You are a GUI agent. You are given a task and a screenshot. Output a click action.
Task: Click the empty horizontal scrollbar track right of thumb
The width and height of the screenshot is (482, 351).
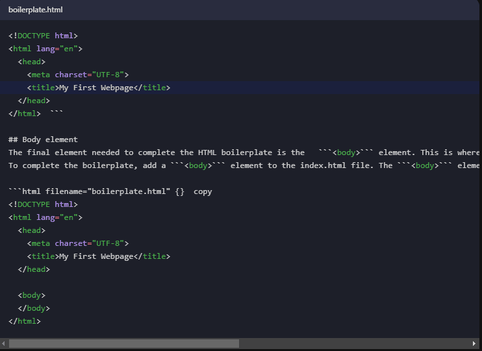pos(355,343)
